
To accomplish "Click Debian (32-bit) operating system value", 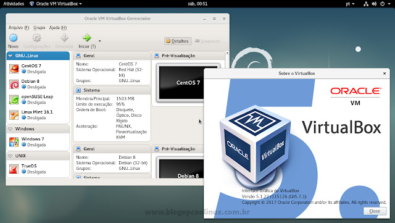I will pyautogui.click(x=133, y=163).
